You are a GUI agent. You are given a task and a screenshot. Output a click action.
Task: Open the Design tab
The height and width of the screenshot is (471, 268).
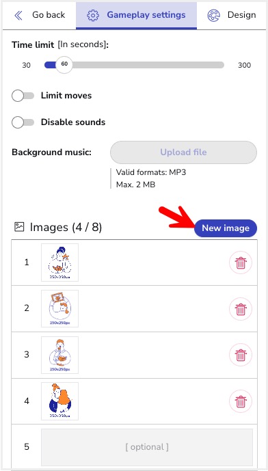coord(232,15)
